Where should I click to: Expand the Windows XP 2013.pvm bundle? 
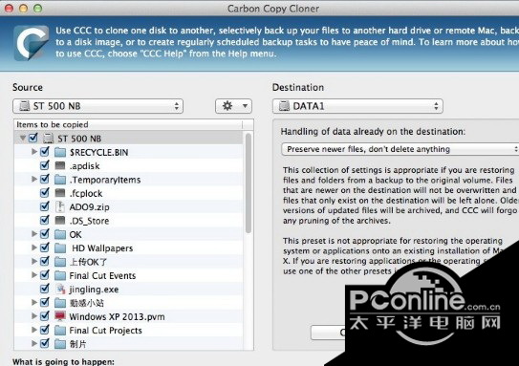pyautogui.click(x=33, y=316)
